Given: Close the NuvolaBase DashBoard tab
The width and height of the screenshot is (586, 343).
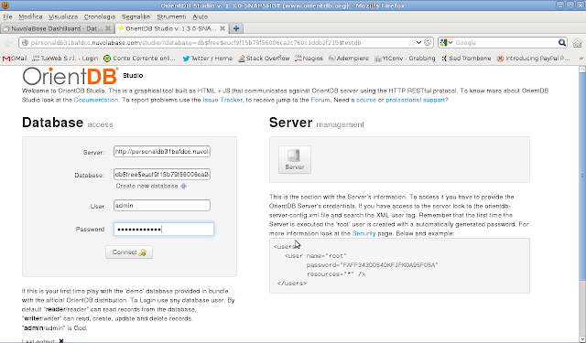Looking at the screenshot, I should [x=108, y=28].
